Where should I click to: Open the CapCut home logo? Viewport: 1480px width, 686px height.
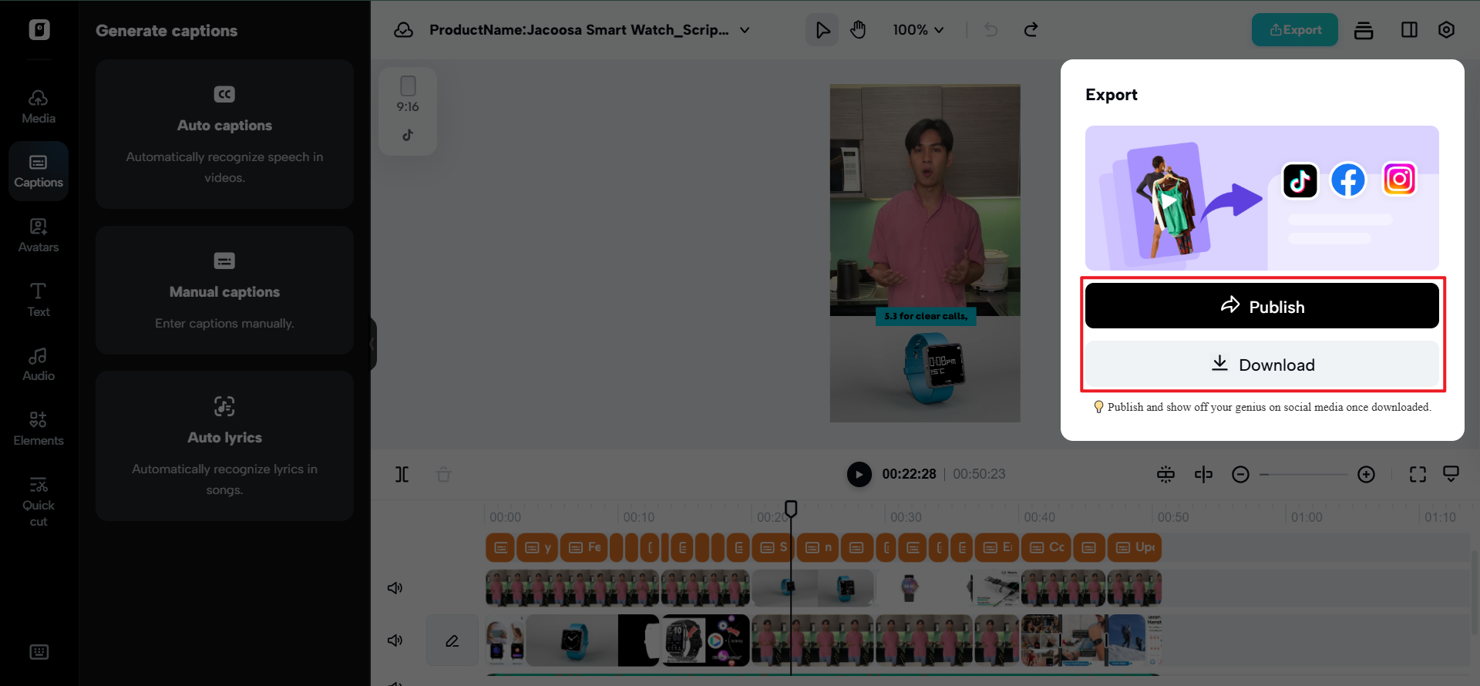(39, 29)
